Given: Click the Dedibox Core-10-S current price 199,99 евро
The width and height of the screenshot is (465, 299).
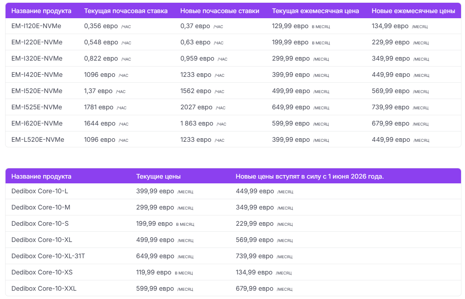Looking at the screenshot, I should coord(154,224).
